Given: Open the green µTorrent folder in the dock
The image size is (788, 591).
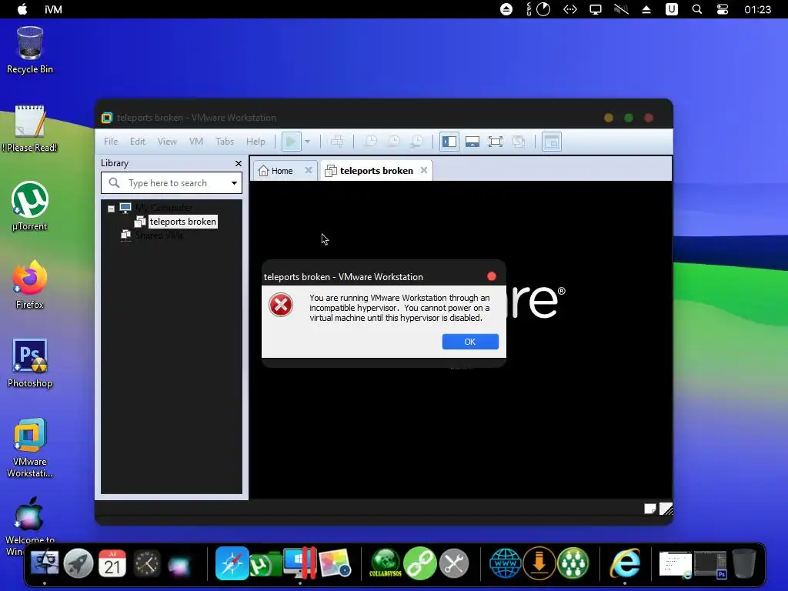Looking at the screenshot, I should [x=265, y=564].
